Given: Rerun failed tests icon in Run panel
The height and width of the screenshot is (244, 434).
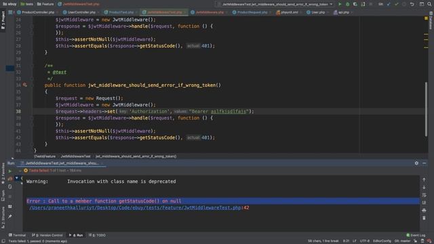Looking at the screenshot, I should click(x=10, y=179).
